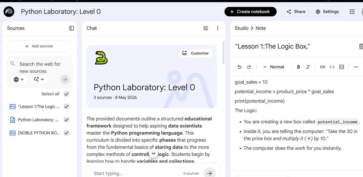This screenshot has width=363, height=177.
Task: Click the "3 sources" label in chat box
Action: 191,173
